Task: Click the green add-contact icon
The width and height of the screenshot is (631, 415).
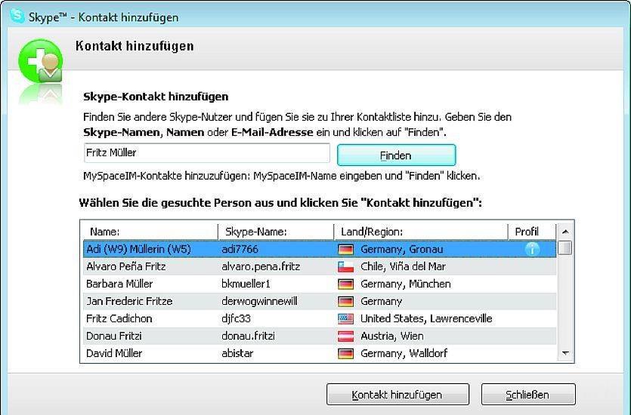Action: pyautogui.click(x=40, y=61)
